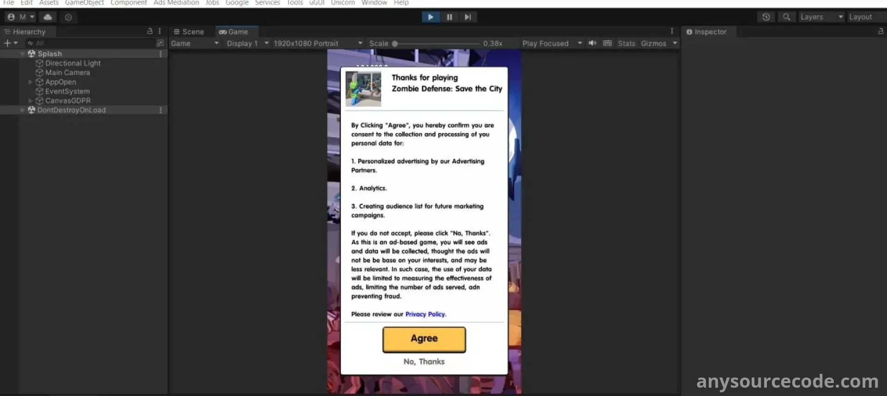The width and height of the screenshot is (887, 396).
Task: Click the Hierarchy search field
Action: (90, 43)
